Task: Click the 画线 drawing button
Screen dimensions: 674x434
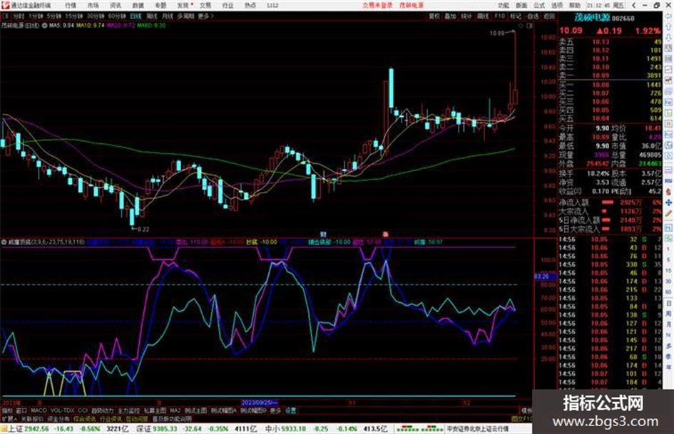Action: pyautogui.click(x=483, y=16)
